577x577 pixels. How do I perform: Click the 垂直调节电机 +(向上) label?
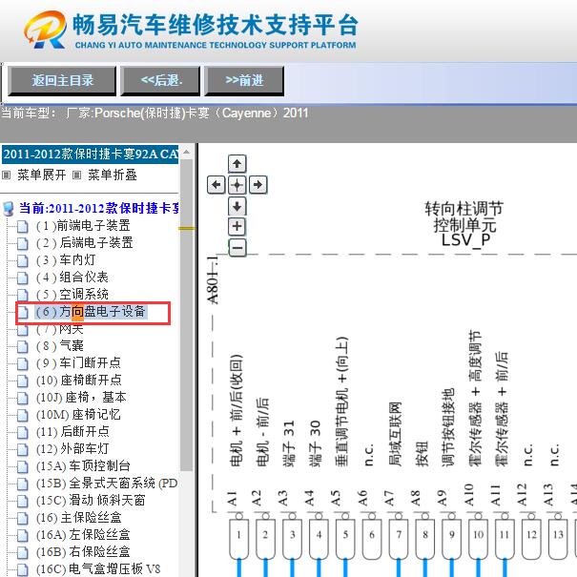341,402
